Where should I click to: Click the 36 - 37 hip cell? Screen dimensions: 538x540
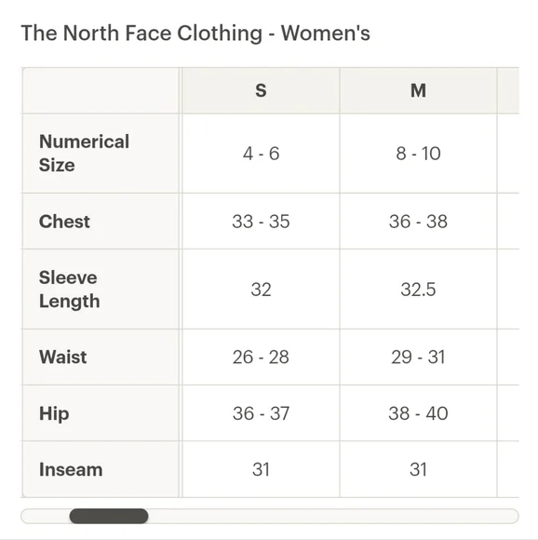tap(261, 413)
